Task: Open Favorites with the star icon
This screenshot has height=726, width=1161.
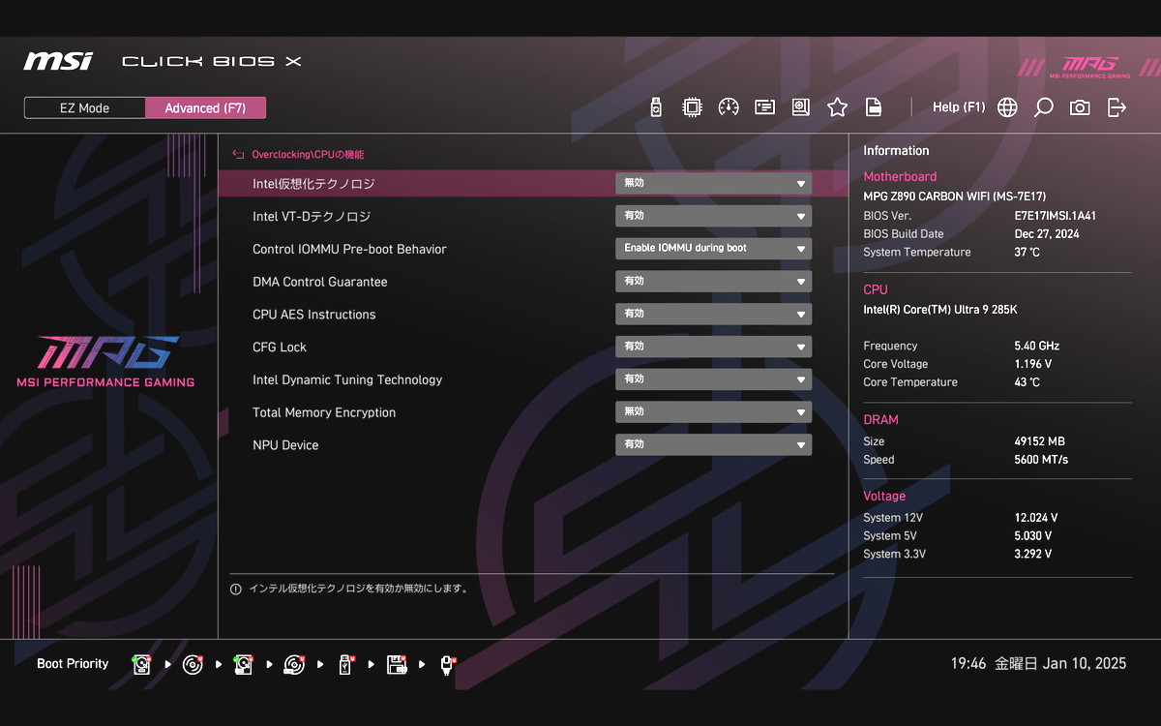Action: point(837,107)
